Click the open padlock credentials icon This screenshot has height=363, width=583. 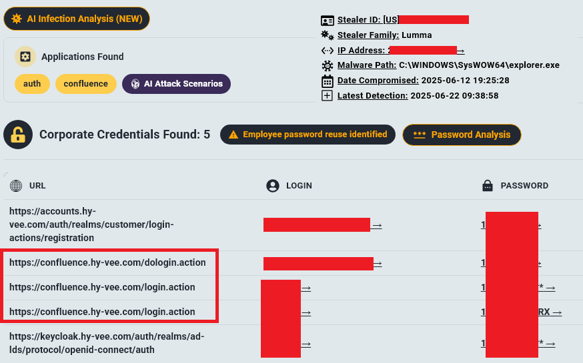18,135
